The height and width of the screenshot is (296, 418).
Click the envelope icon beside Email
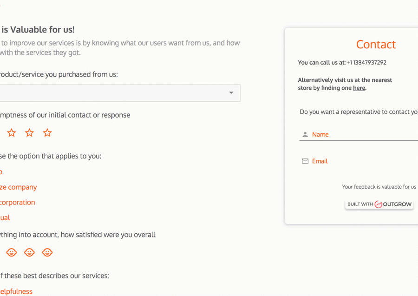[x=305, y=161]
